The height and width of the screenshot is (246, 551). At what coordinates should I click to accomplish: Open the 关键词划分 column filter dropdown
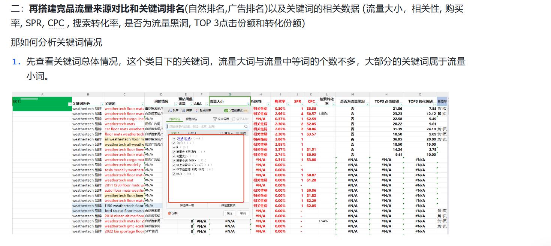(102, 104)
